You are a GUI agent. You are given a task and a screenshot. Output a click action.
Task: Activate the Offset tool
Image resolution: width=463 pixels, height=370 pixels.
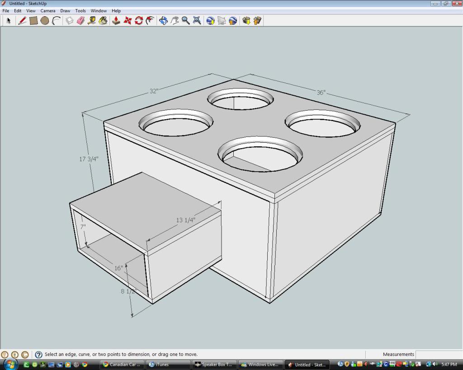pyautogui.click(x=150, y=21)
